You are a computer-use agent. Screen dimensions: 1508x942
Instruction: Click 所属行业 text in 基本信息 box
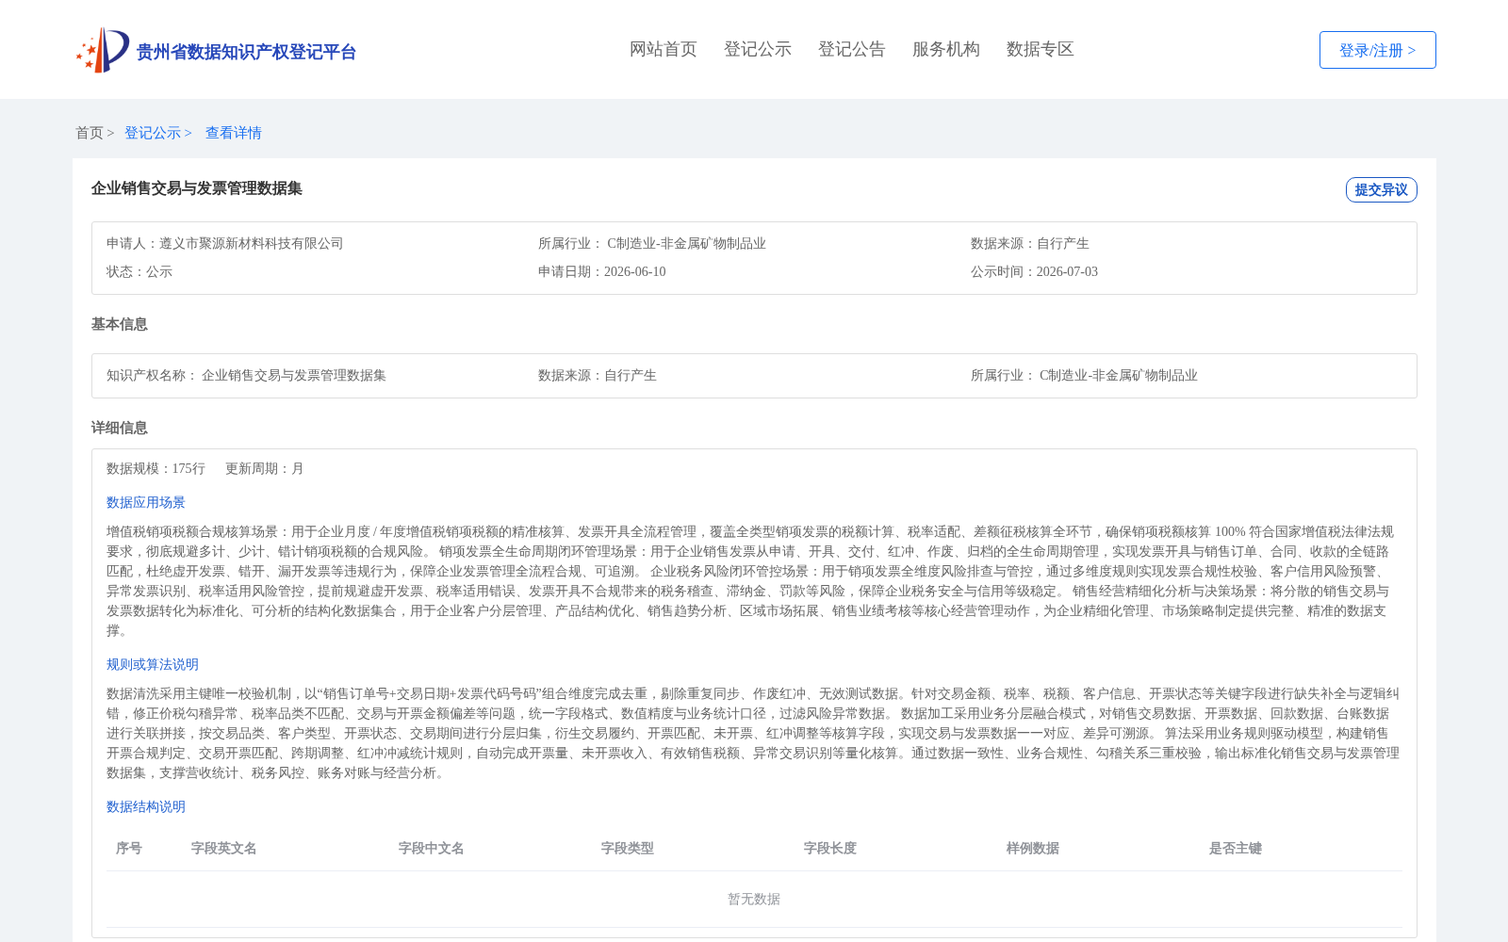[x=1084, y=376]
